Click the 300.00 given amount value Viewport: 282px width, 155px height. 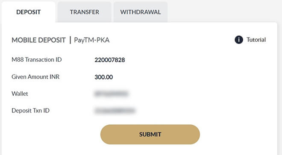pyautogui.click(x=103, y=77)
